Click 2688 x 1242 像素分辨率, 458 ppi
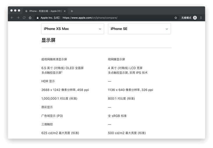The width and height of the screenshot is (213, 148). (x=65, y=90)
